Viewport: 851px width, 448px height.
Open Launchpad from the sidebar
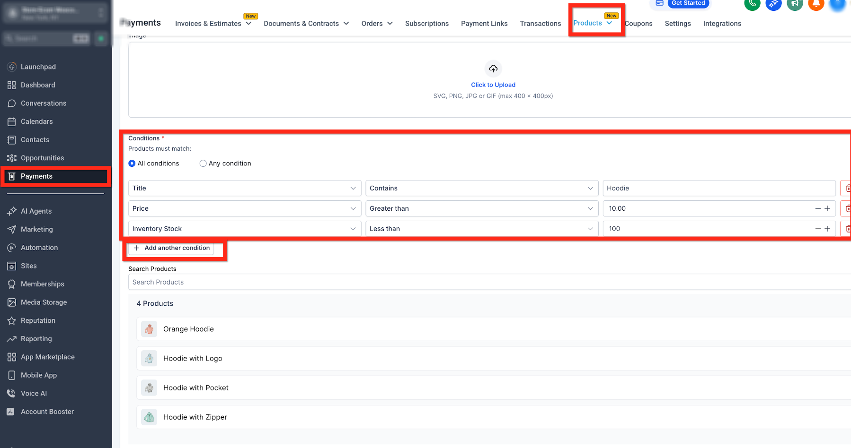pyautogui.click(x=38, y=67)
